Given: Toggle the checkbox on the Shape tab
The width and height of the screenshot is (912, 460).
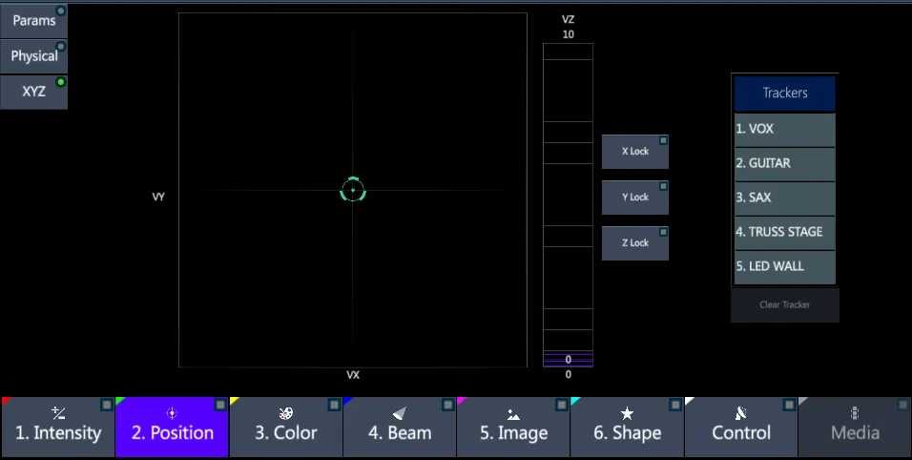Looking at the screenshot, I should 675,405.
